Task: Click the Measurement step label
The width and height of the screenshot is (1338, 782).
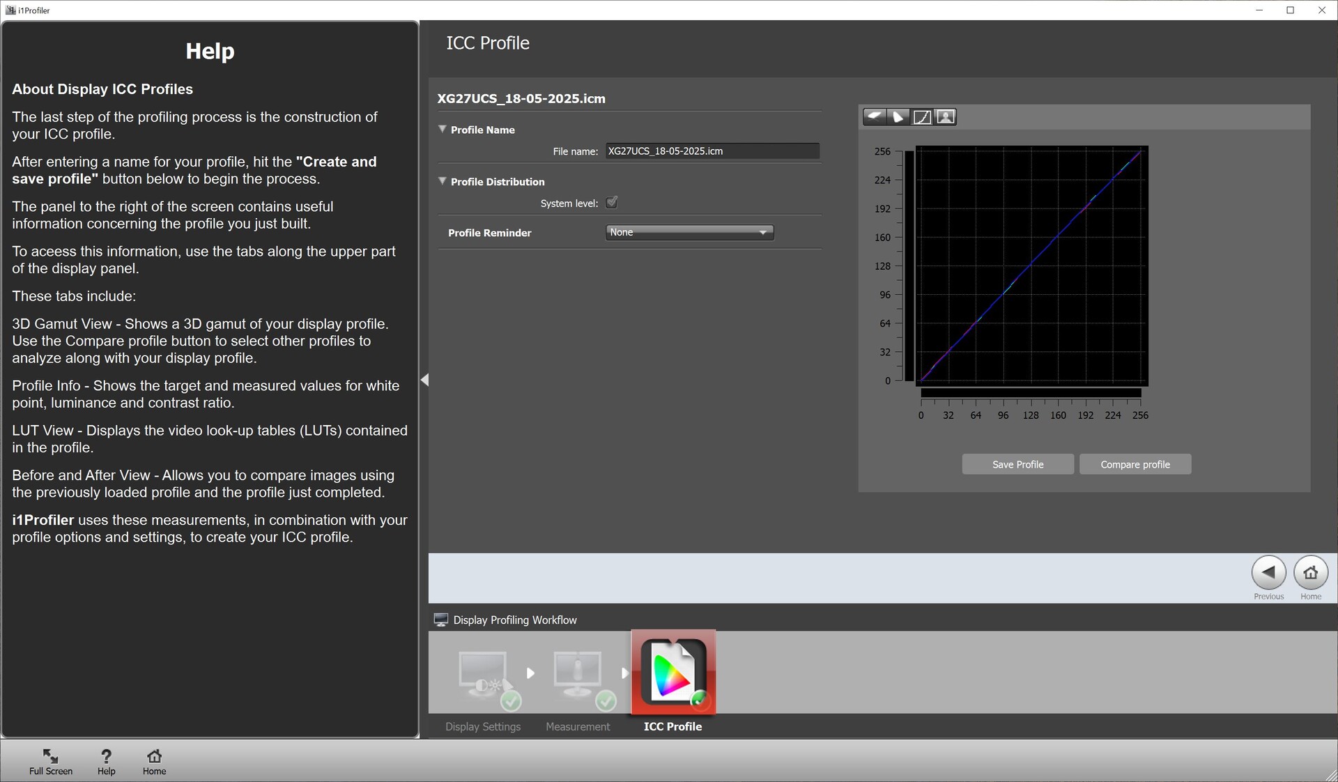Action: click(578, 726)
